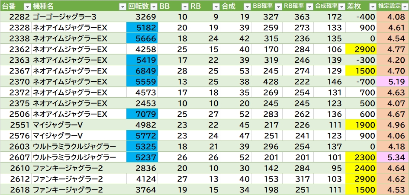This screenshot has height=195, width=409.
Task: Expand the 推定設定 filter dropdown
Action: (404, 6)
